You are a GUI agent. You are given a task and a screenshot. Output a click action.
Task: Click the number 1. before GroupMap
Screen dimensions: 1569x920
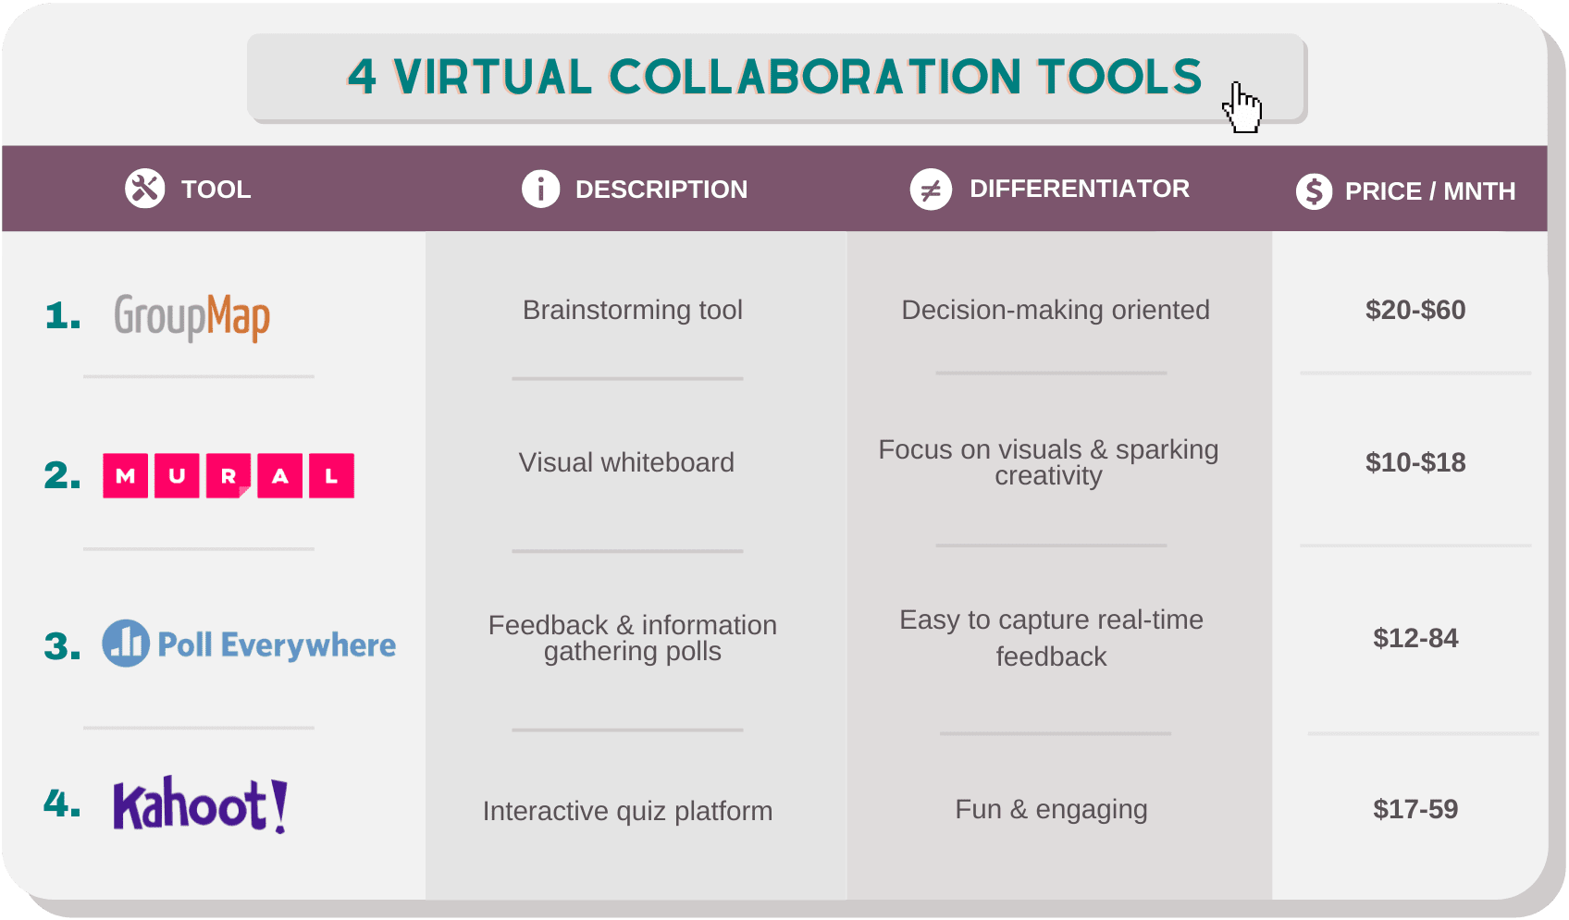(63, 316)
